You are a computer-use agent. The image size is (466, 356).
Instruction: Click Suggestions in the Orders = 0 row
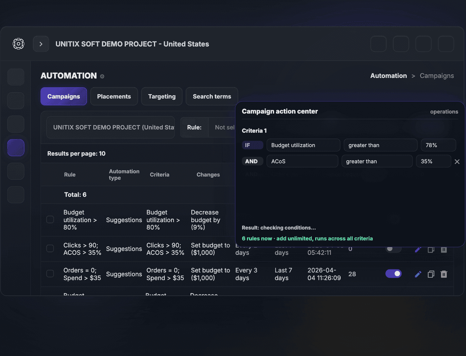click(124, 274)
